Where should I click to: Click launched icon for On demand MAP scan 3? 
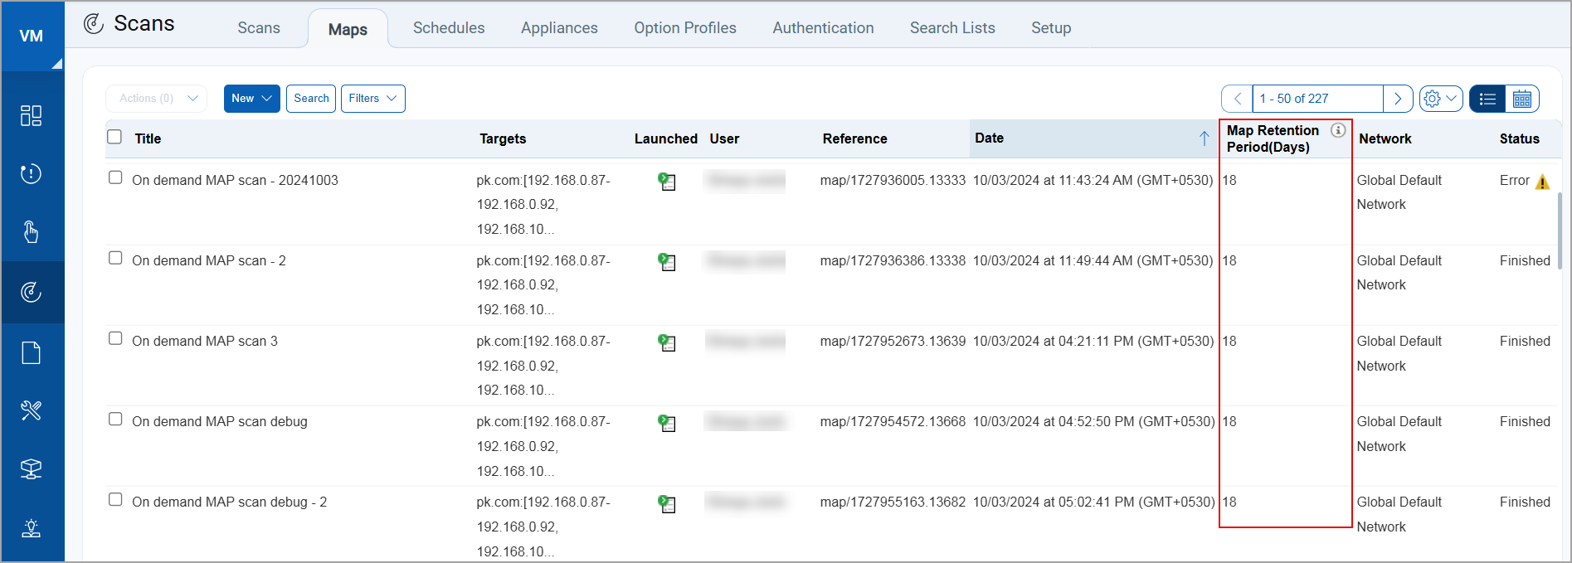pyautogui.click(x=666, y=342)
